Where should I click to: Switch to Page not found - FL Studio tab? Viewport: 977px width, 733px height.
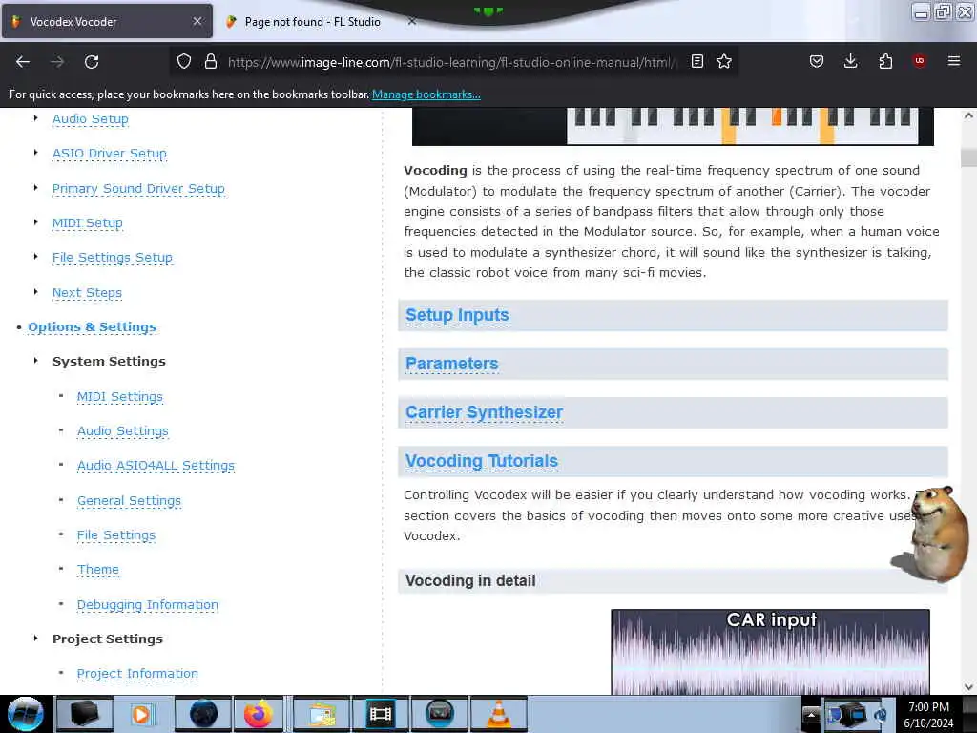(x=312, y=22)
